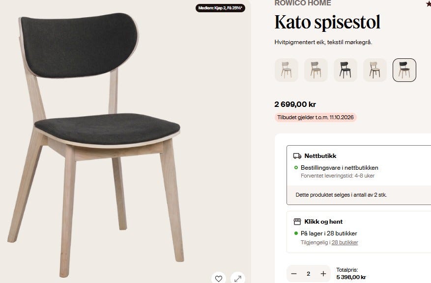The height and width of the screenshot is (283, 431).
Task: Open fullscreen image with expand arrows icon
Action: click(238, 278)
